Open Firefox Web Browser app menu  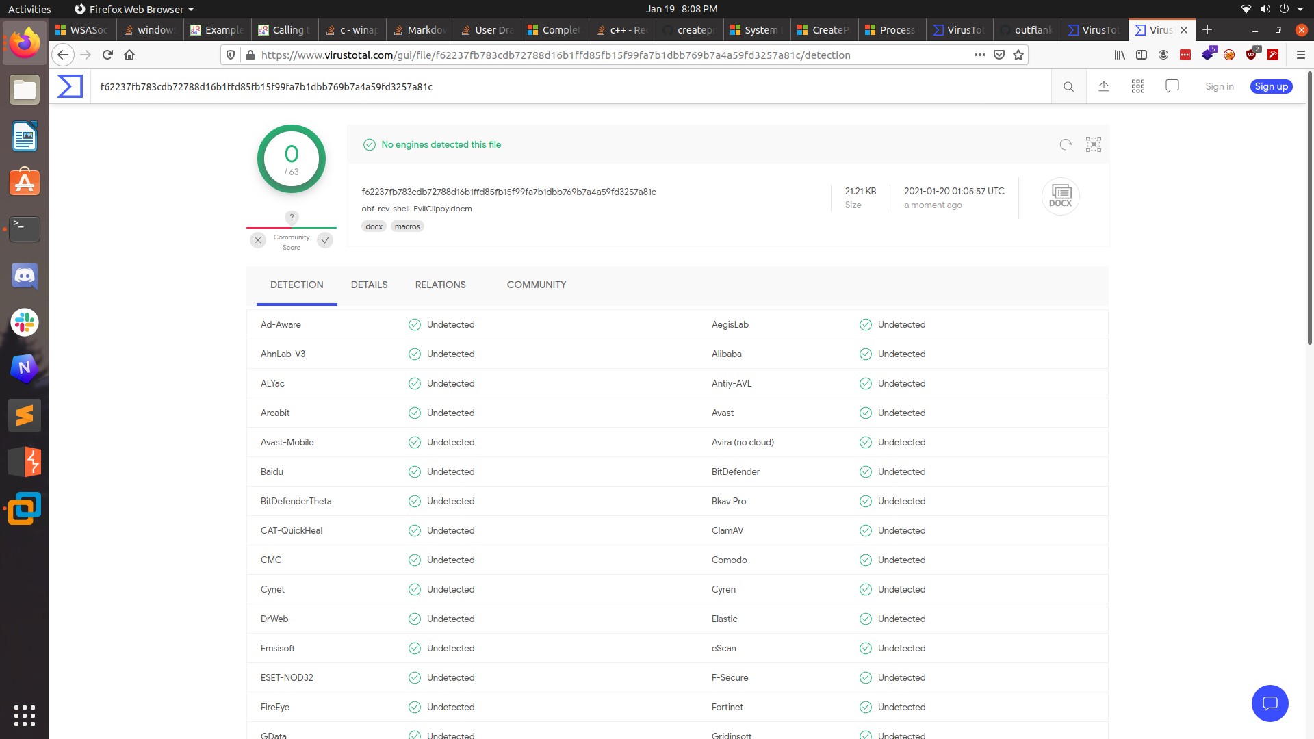point(134,9)
